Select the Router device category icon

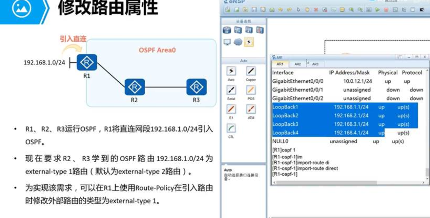[x=227, y=30]
